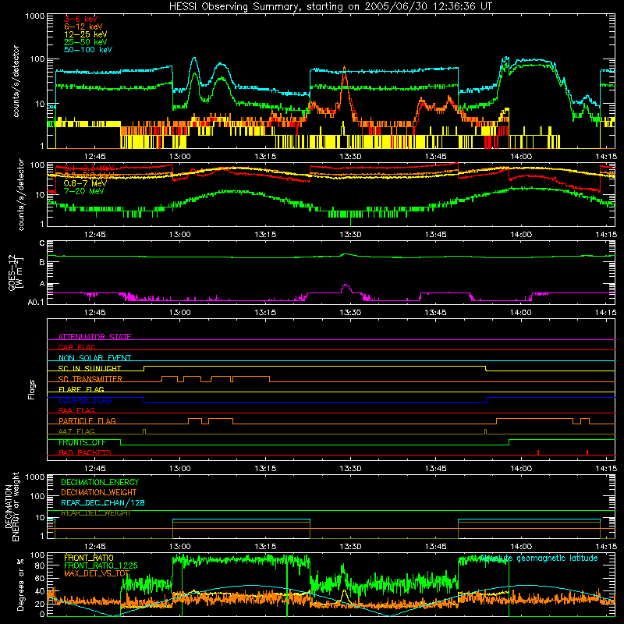Click the DECIMATION_ENERGY legend label

[x=100, y=482]
